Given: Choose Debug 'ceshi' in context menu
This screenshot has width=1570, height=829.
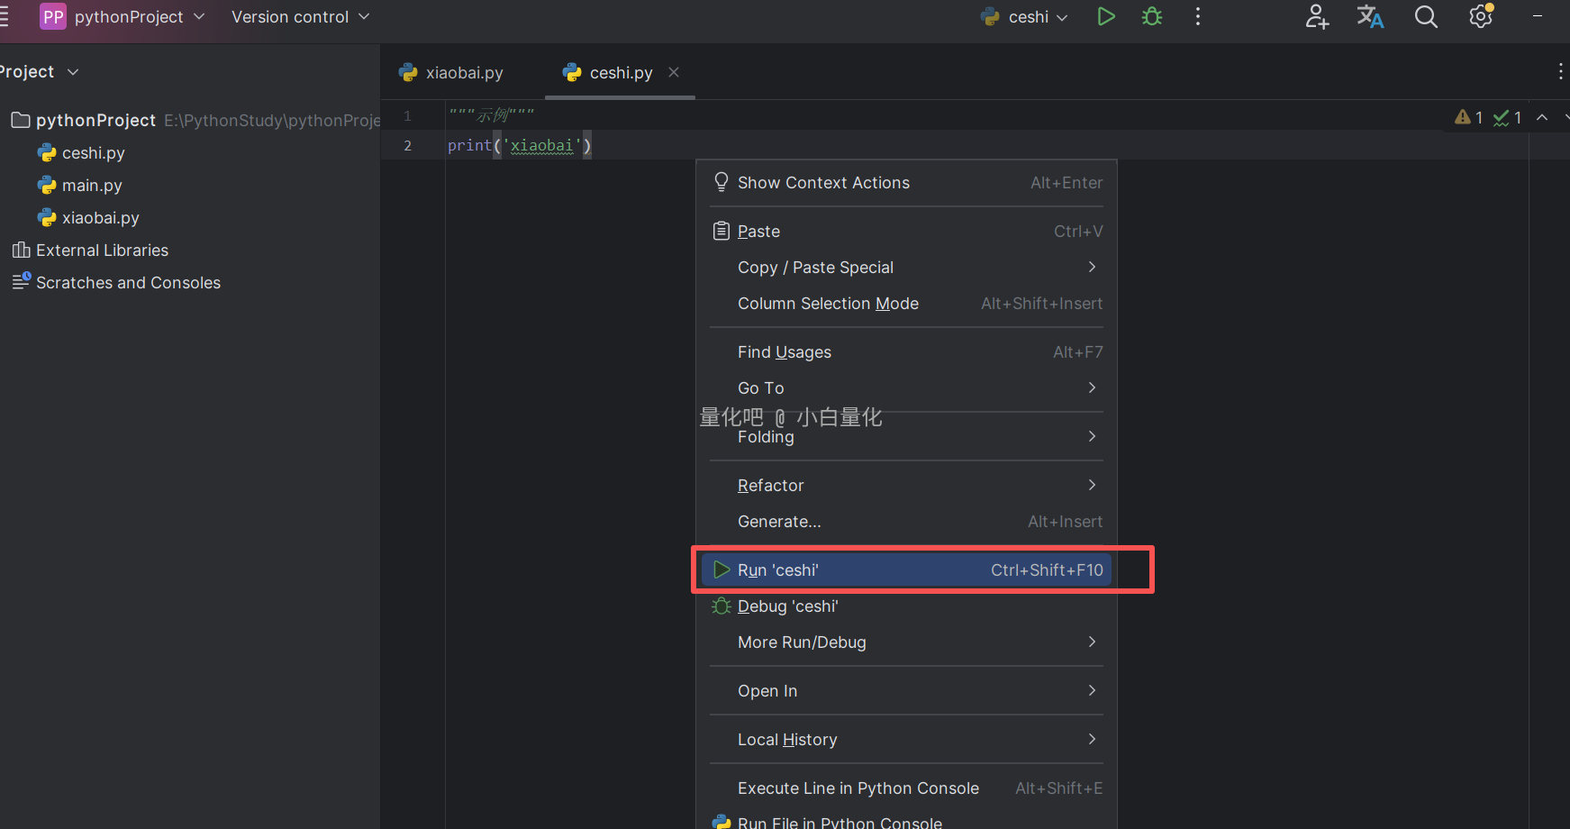Looking at the screenshot, I should 787,606.
